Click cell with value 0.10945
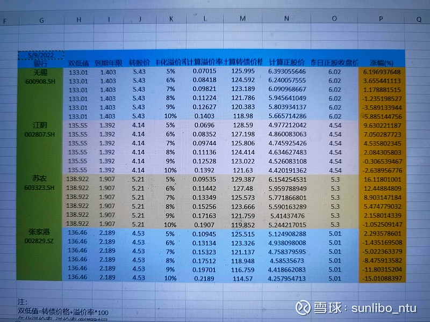430x322 pixels. pyautogui.click(x=204, y=234)
